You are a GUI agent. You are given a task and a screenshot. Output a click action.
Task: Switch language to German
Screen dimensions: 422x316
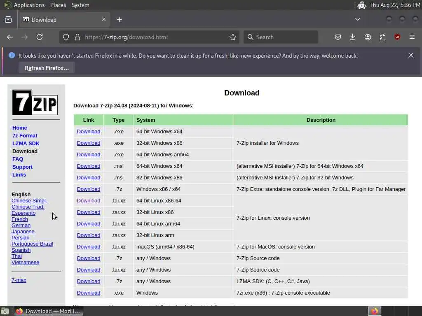(x=21, y=225)
